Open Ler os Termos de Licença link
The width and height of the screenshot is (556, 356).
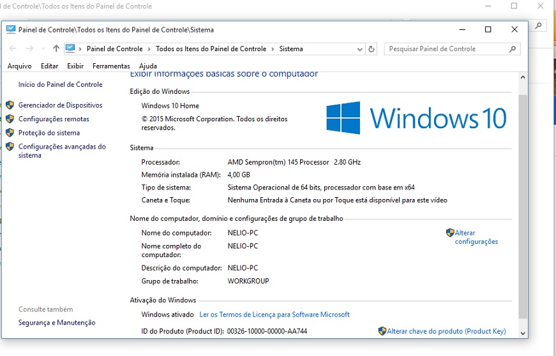[274, 315]
